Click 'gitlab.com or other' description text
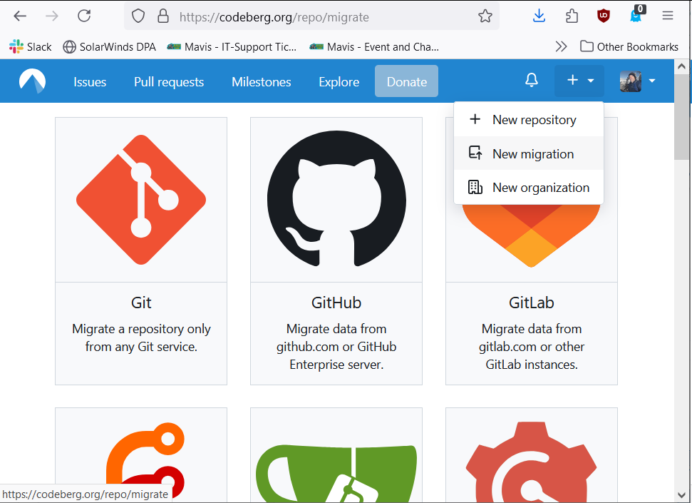Image resolution: width=692 pixels, height=503 pixels. [x=532, y=347]
